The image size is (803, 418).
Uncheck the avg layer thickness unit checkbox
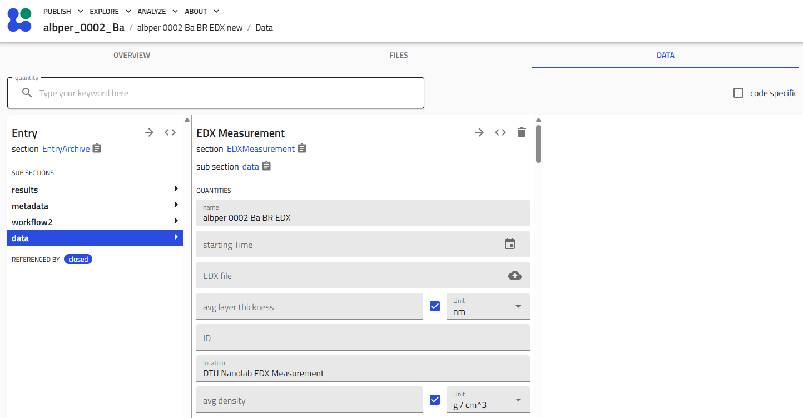(x=434, y=305)
